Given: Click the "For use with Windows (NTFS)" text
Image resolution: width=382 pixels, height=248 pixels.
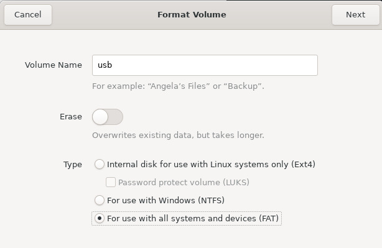Looking at the screenshot, I should pos(165,200).
